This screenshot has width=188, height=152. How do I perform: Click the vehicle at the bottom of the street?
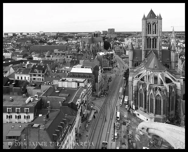tap(104, 145)
